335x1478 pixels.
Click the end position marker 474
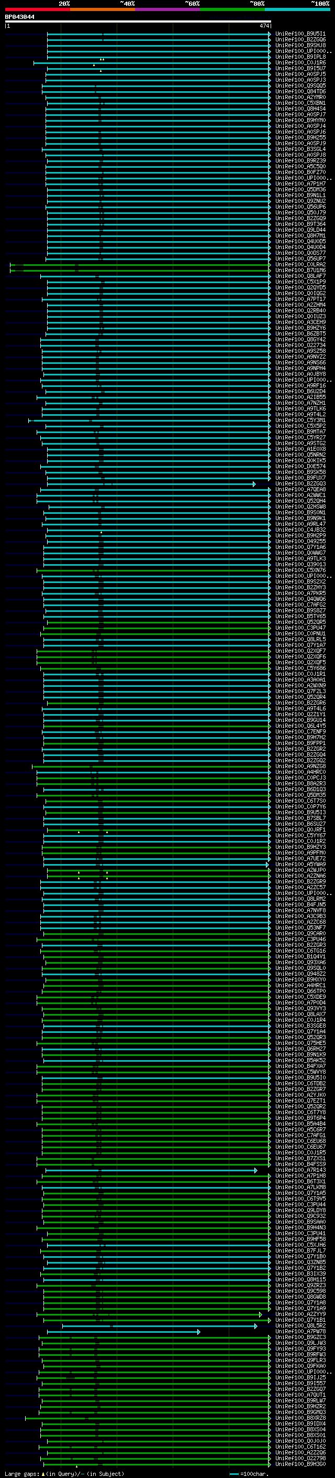click(264, 26)
